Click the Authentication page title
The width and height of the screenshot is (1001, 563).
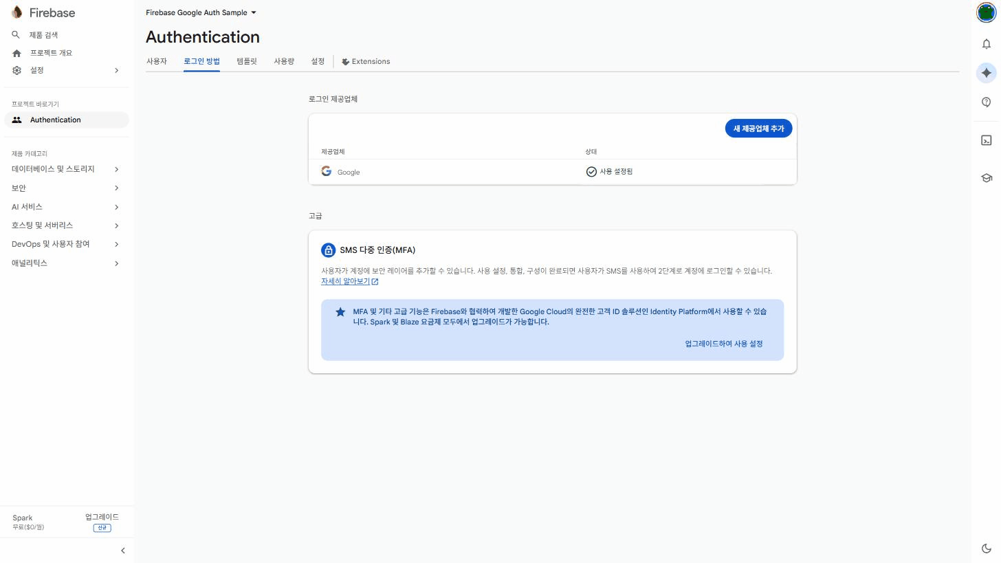(x=203, y=37)
